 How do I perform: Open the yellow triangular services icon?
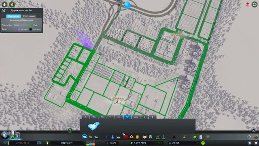(x=132, y=137)
